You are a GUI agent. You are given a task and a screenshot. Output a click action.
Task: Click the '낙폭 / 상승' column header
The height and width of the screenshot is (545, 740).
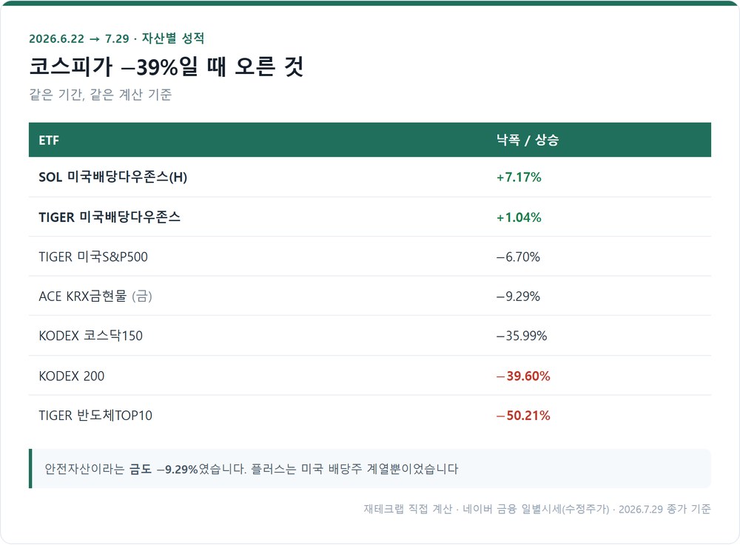(528, 140)
